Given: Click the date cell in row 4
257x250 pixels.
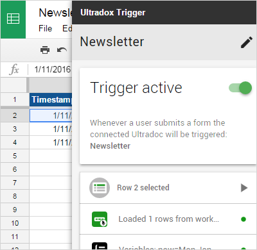Looking at the screenshot, I should click(x=51, y=142).
